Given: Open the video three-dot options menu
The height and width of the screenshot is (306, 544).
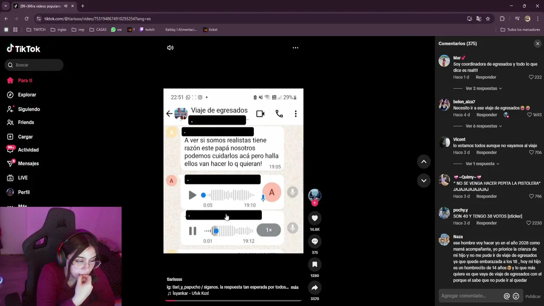Looking at the screenshot, I should tap(295, 48).
